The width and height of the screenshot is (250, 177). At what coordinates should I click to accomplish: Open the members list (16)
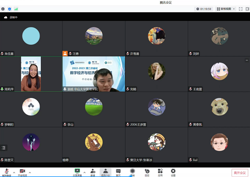pos(105,172)
